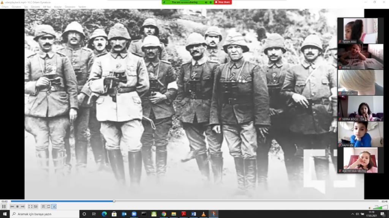Click the last highlighted taskbar app icon

pos(213,214)
